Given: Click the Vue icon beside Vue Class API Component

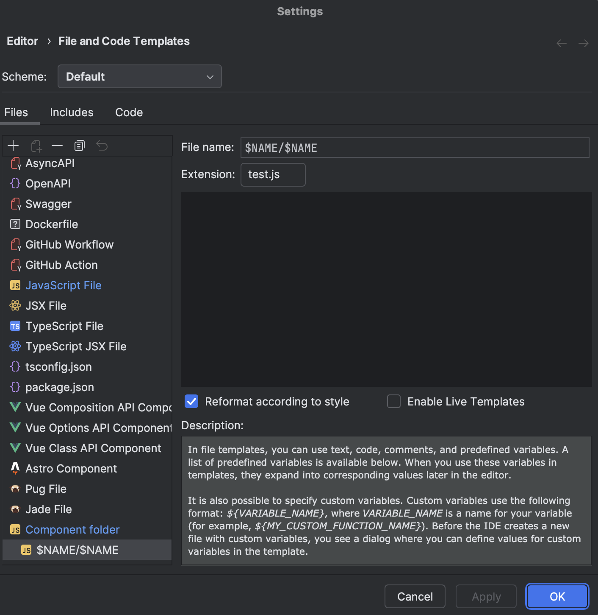Looking at the screenshot, I should tap(15, 448).
